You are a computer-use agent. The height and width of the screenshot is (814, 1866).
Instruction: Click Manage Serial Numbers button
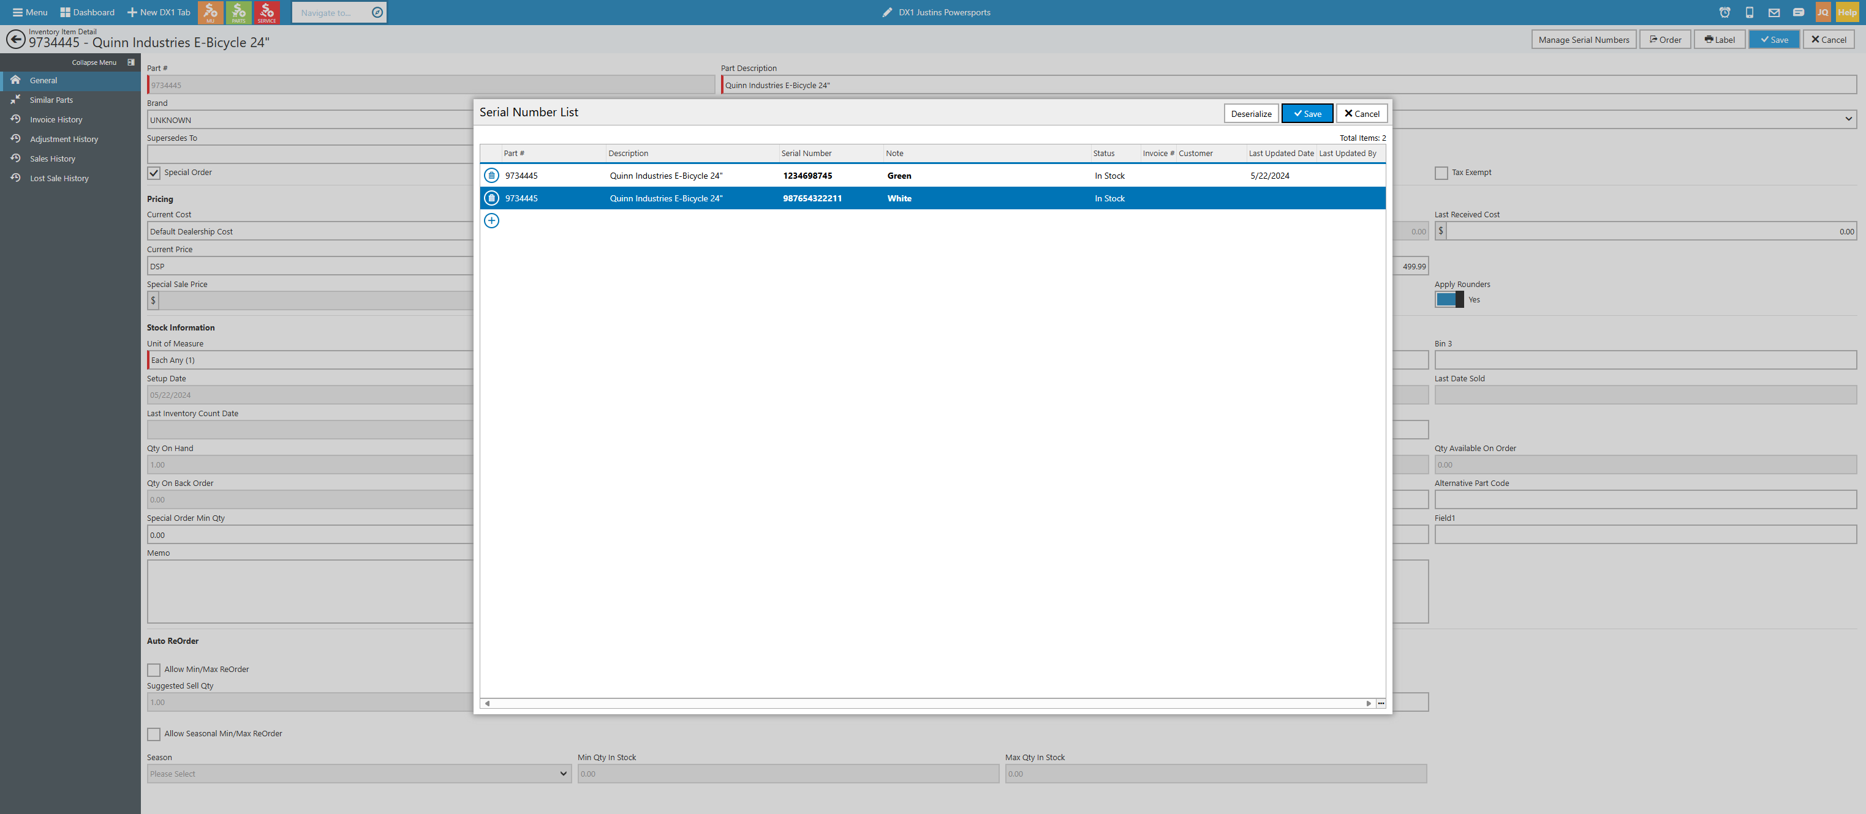coord(1584,40)
